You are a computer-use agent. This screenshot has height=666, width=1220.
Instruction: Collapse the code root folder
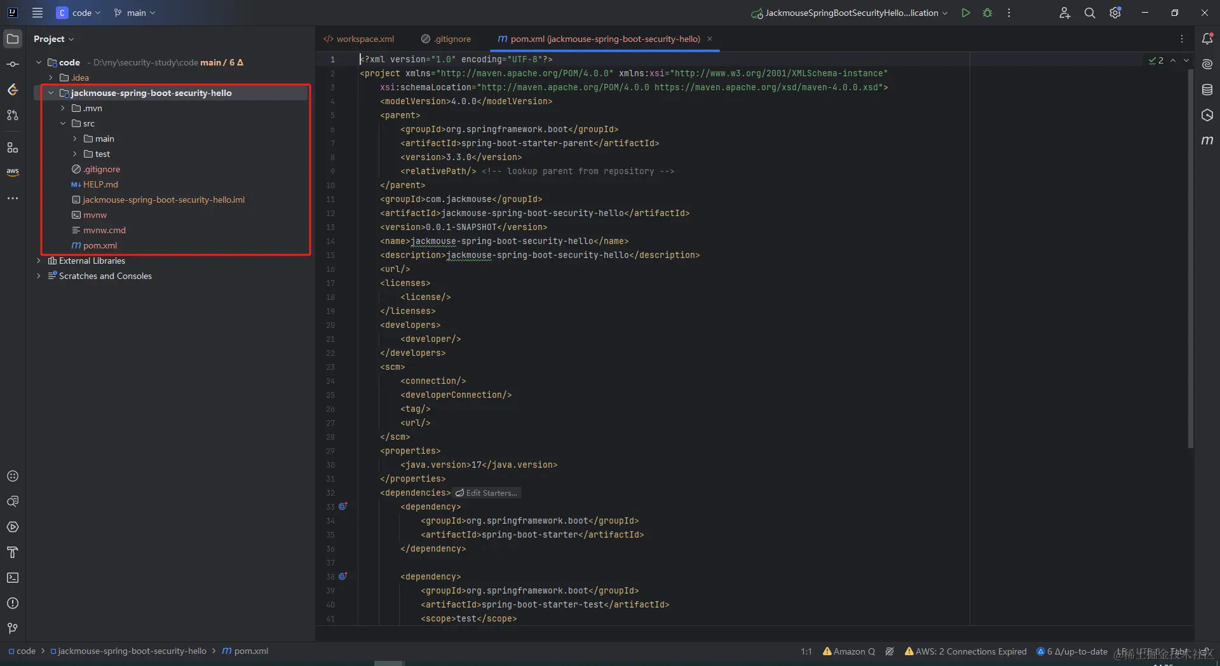[x=39, y=62]
